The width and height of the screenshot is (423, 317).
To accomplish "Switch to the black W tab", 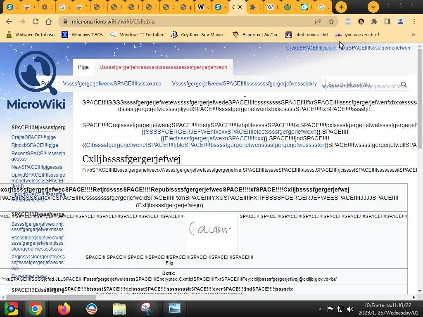I will coord(203,7).
